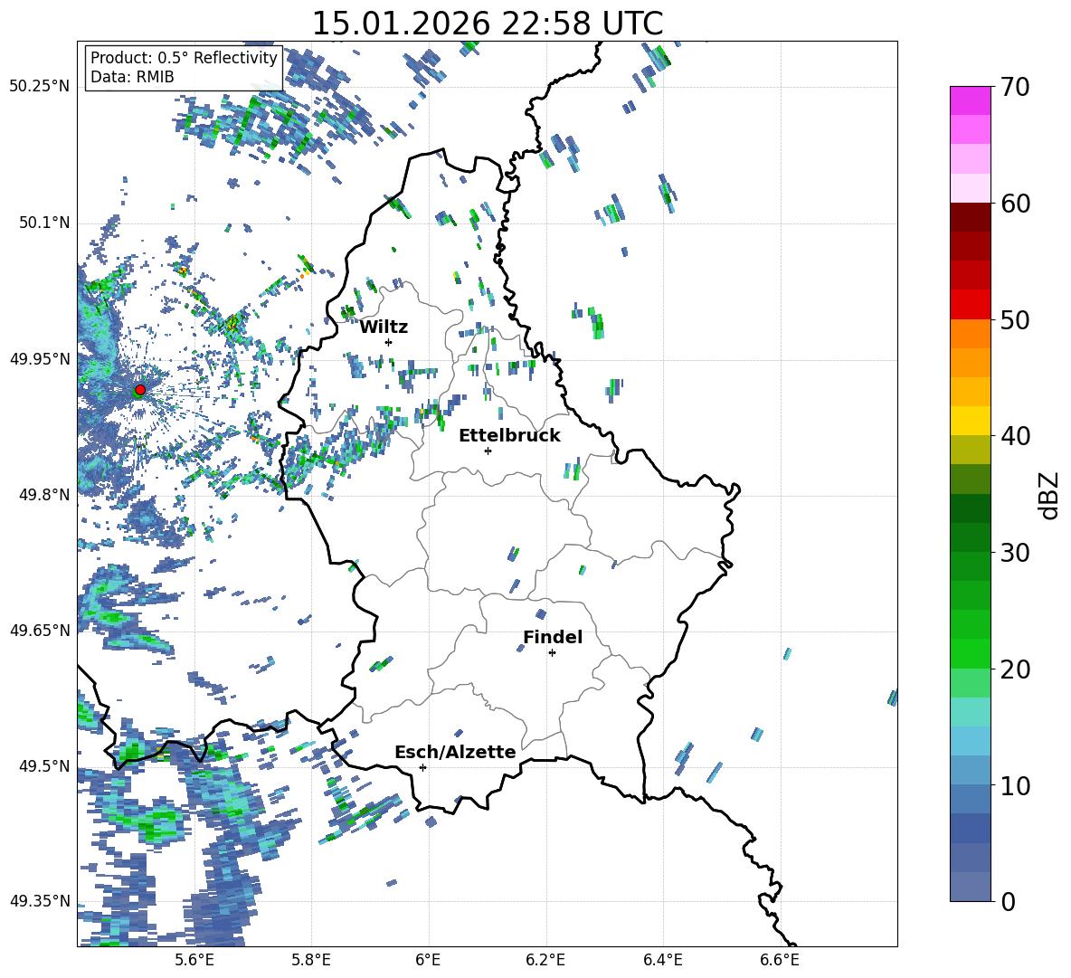The height and width of the screenshot is (978, 1071).
Task: Click the 50 value on the colorbar
Action: pos(1015,320)
